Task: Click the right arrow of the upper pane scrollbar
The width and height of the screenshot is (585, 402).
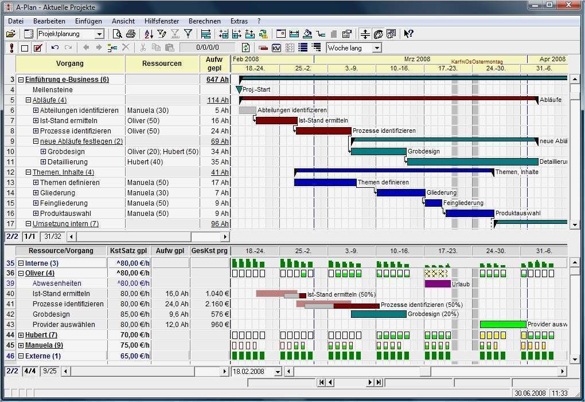Action: (x=226, y=237)
